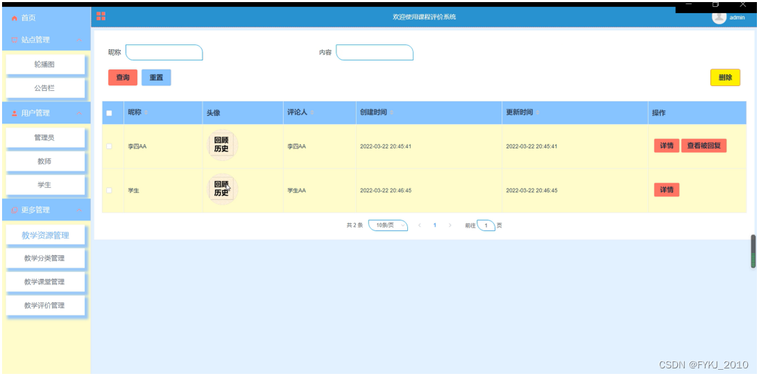
Task: Click 更新时间 cell 2022-03-22 20:46:45
Action: coord(531,191)
